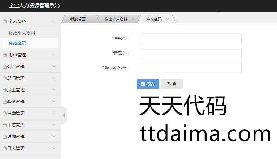Screen dimensions: 277x159
Task: Expand the 员工管理 menu section
Action: tap(54, 90)
